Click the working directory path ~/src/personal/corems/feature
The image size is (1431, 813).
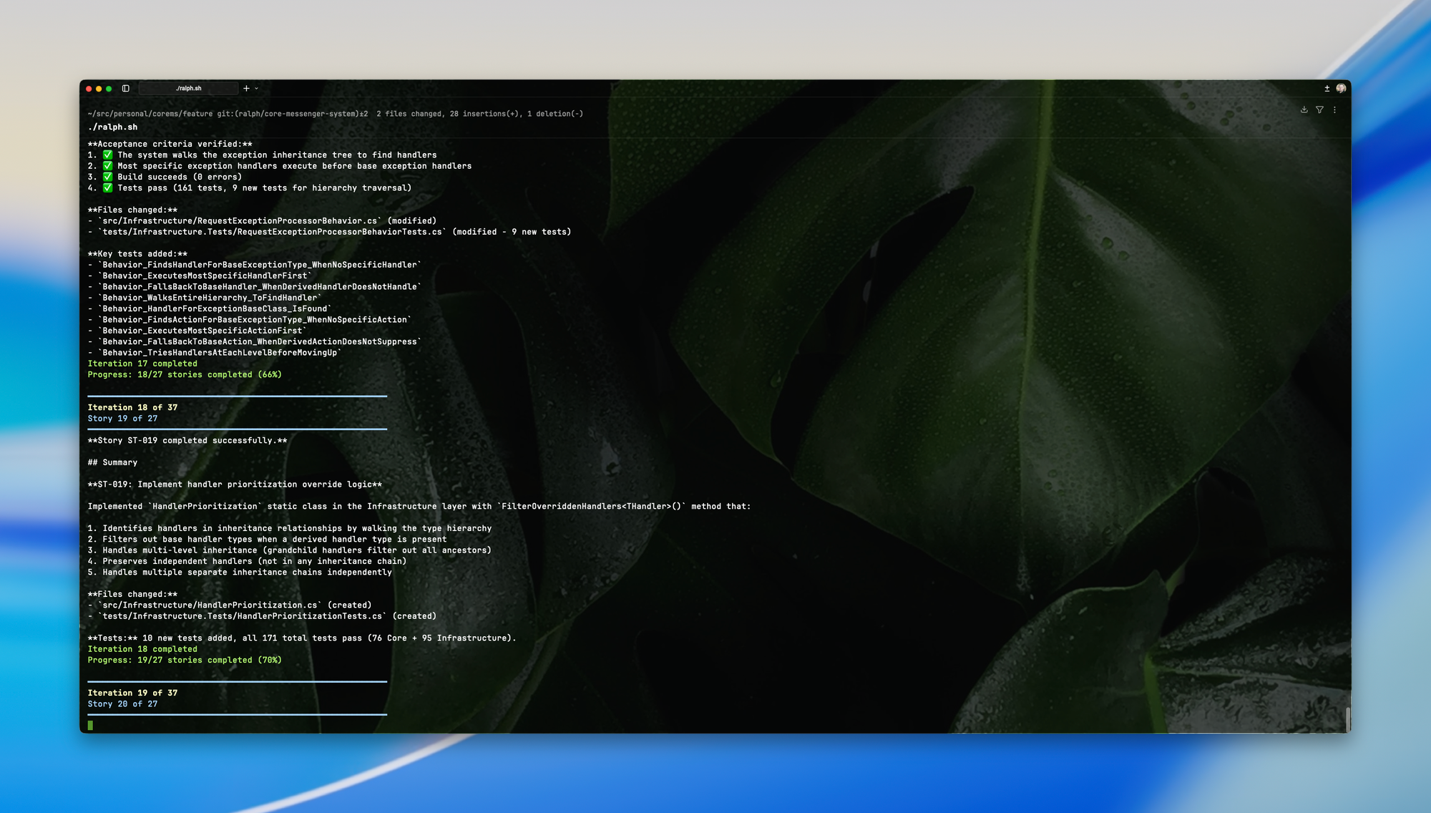(150, 114)
